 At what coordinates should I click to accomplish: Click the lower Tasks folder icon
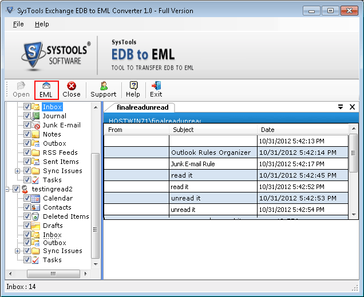(35, 260)
